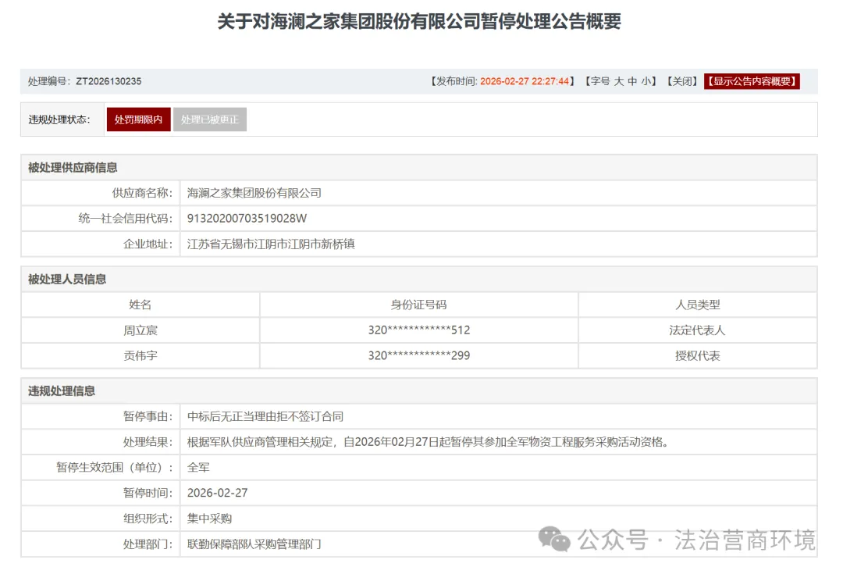Set font size to 中
This screenshot has height=574, width=843.
pos(632,81)
